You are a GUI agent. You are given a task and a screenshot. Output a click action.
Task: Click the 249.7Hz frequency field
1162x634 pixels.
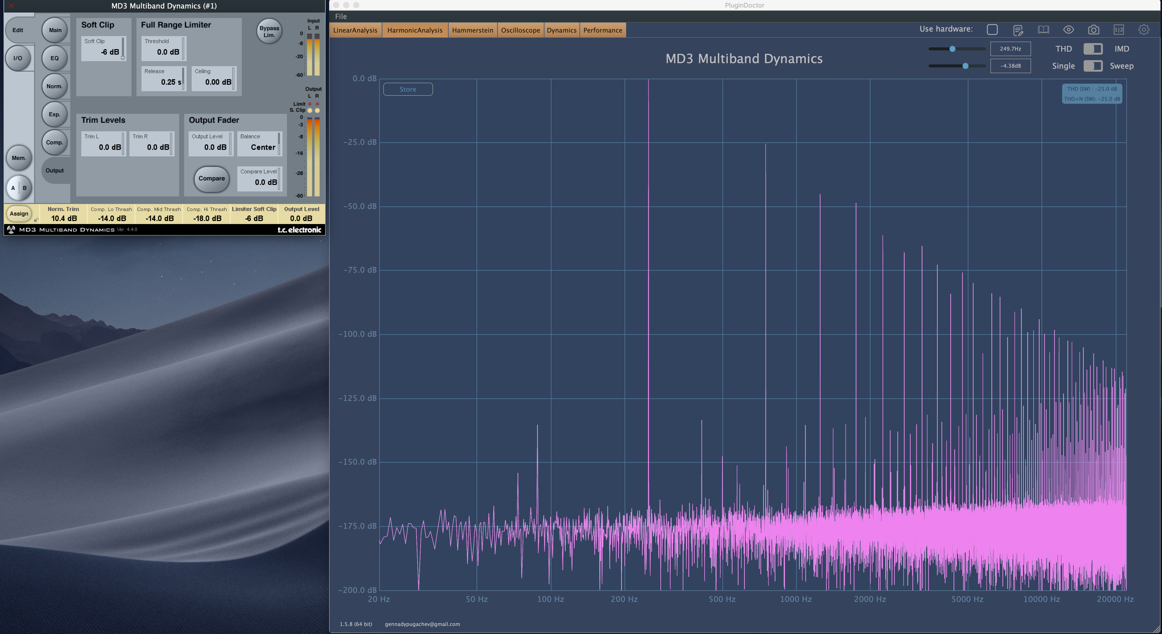pos(1010,49)
